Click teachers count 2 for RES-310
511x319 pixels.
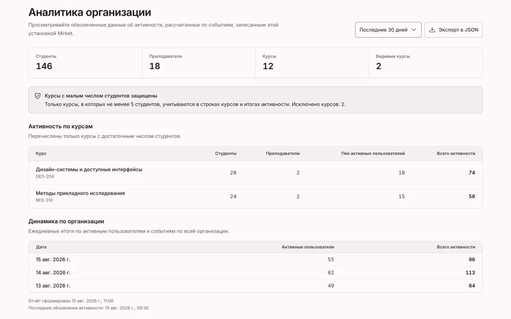[298, 197]
